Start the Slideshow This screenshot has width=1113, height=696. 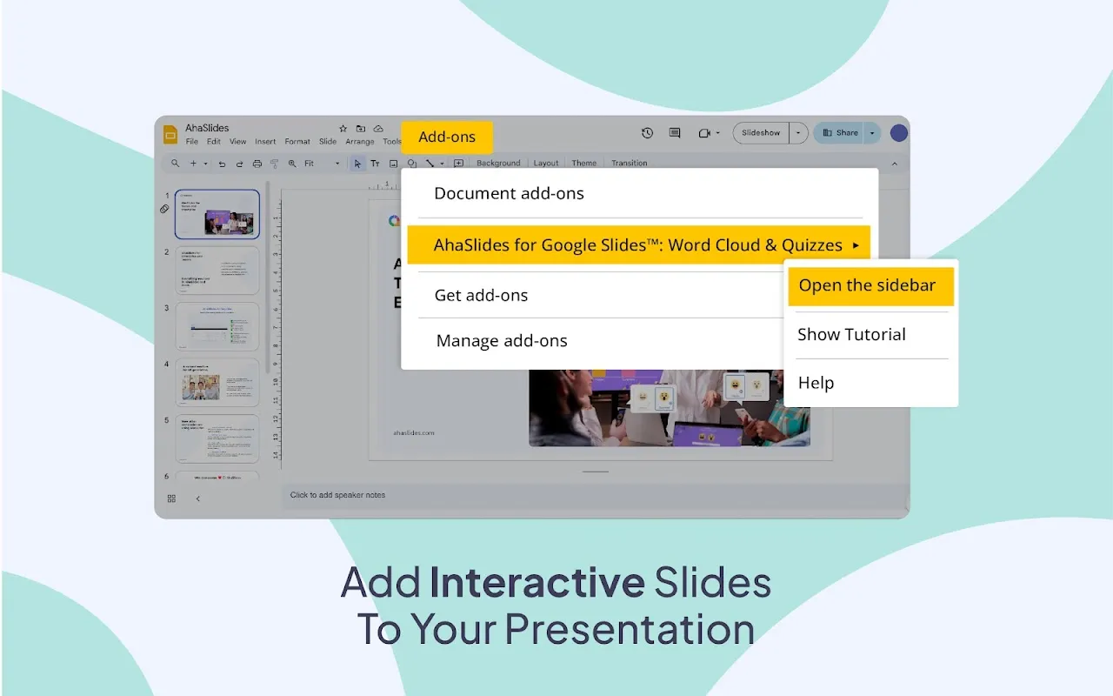[760, 132]
